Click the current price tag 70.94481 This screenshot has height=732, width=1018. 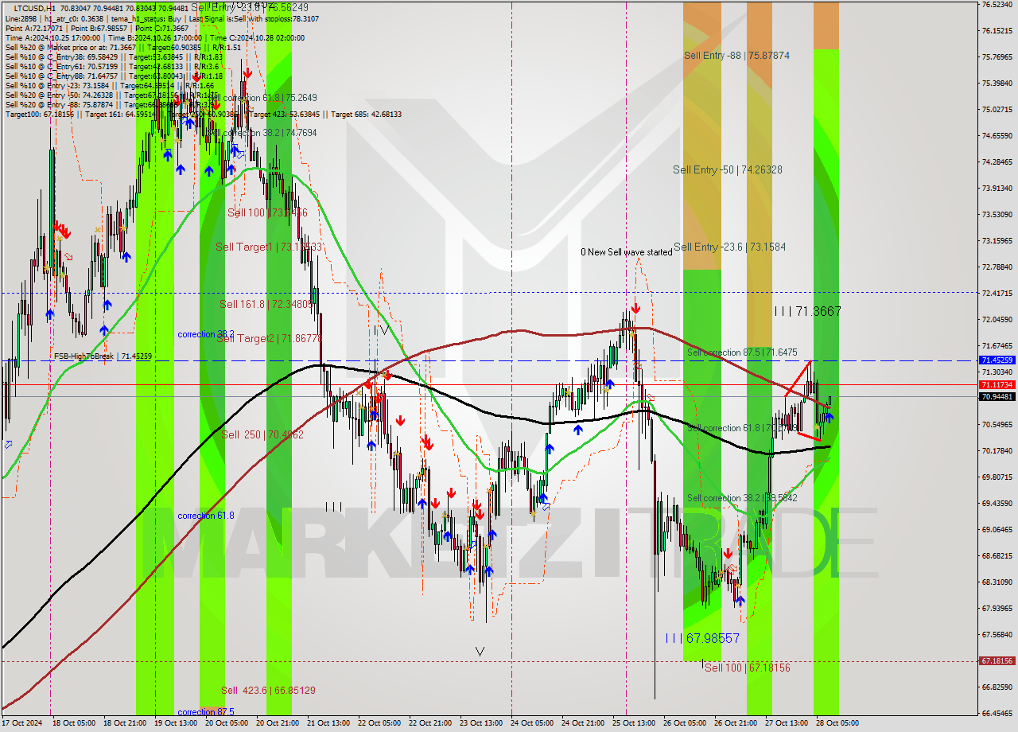[x=997, y=396]
